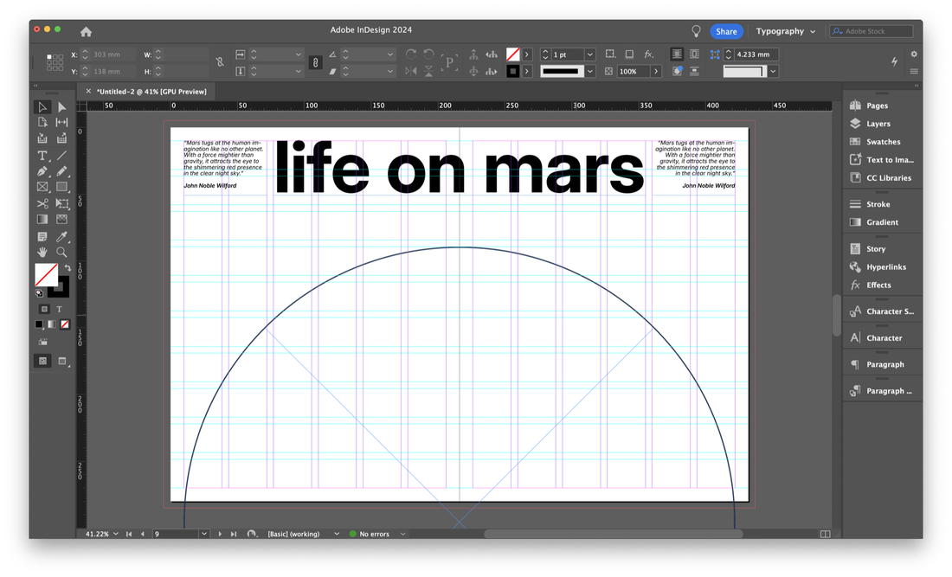
Task: Pick the Pencil tool
Action: (62, 171)
